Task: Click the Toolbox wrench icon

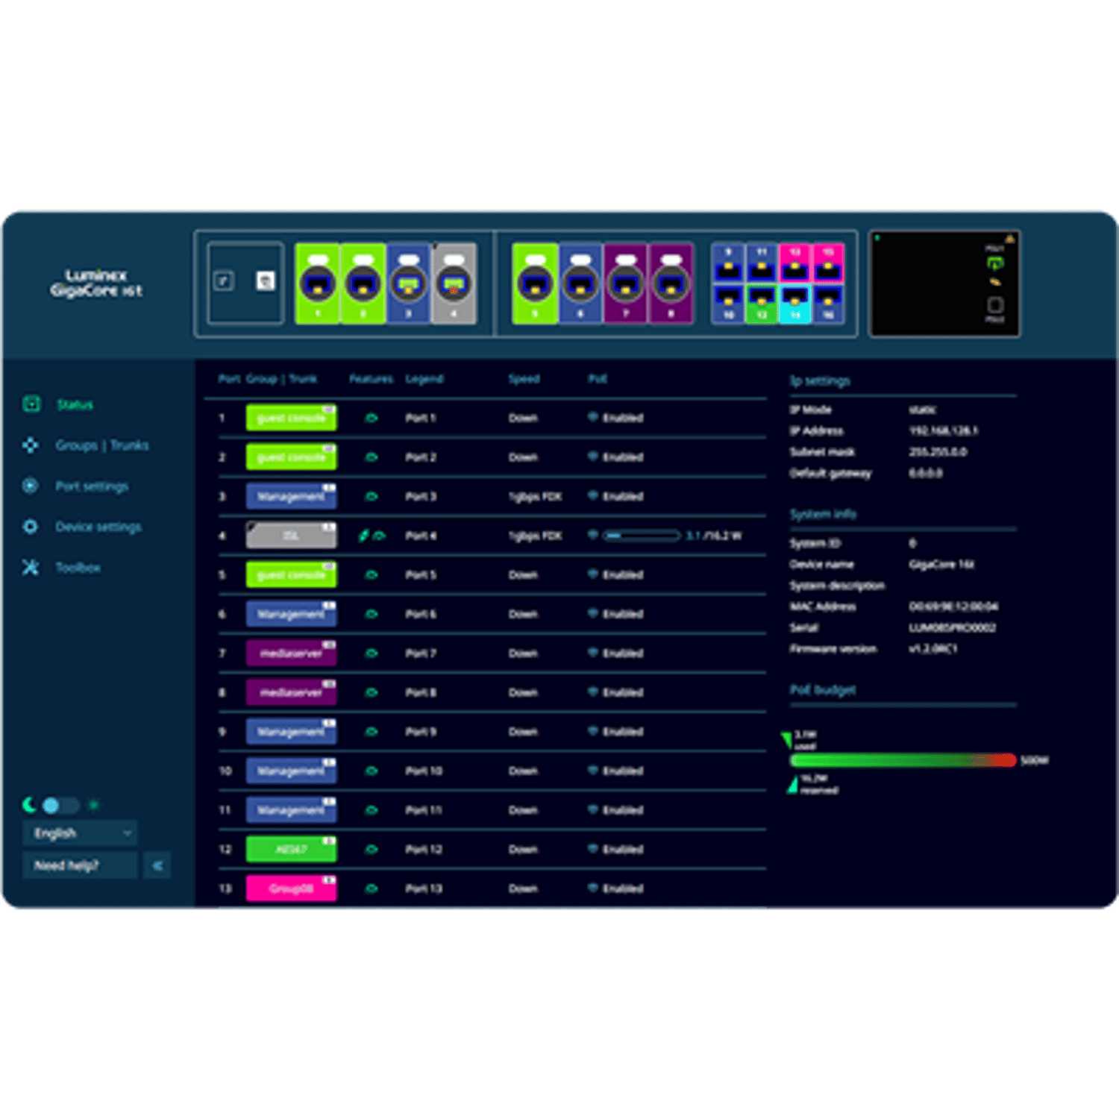Action: [x=31, y=568]
